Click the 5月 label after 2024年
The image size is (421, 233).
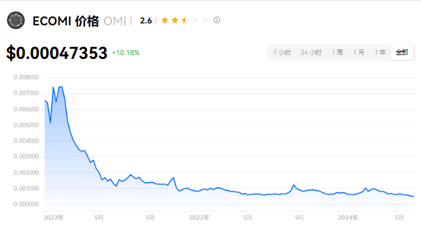click(x=399, y=218)
